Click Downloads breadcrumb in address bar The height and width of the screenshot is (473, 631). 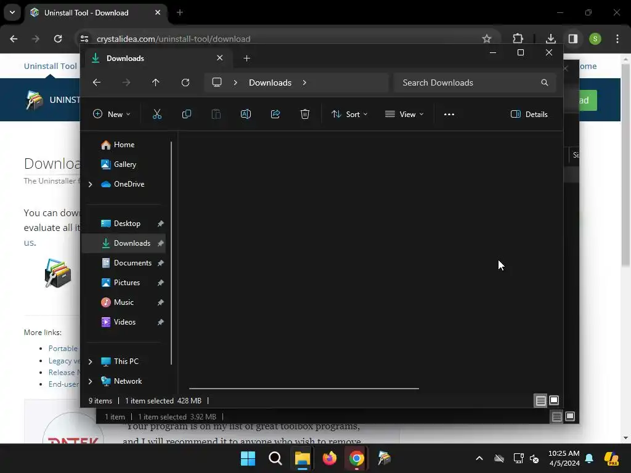click(x=270, y=83)
